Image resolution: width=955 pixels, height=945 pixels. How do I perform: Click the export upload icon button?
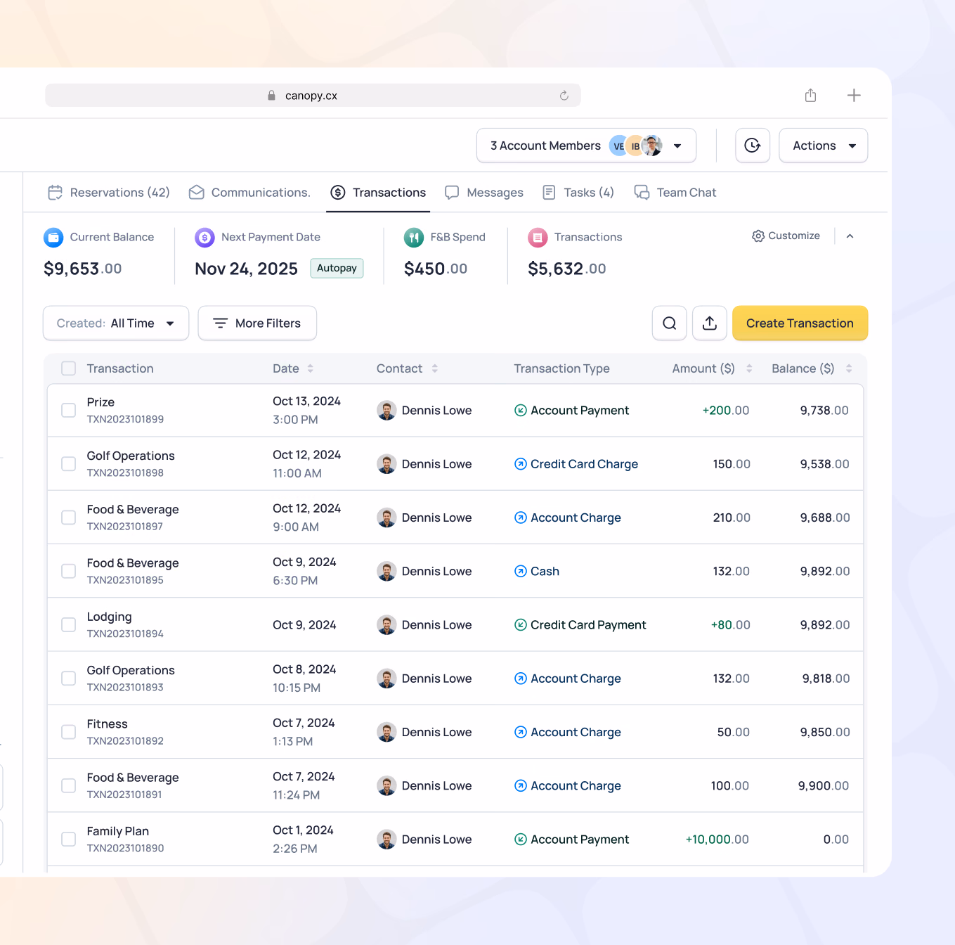coord(710,323)
